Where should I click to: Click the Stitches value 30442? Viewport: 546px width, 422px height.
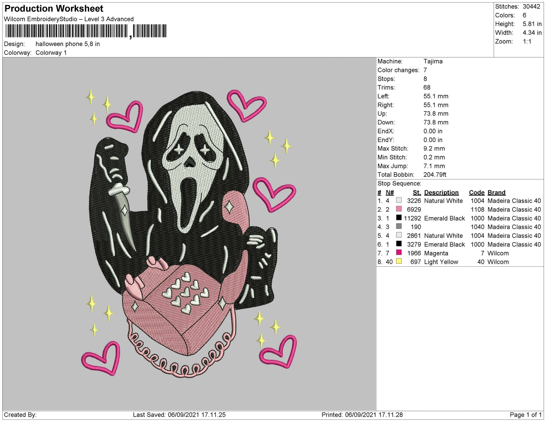531,6
